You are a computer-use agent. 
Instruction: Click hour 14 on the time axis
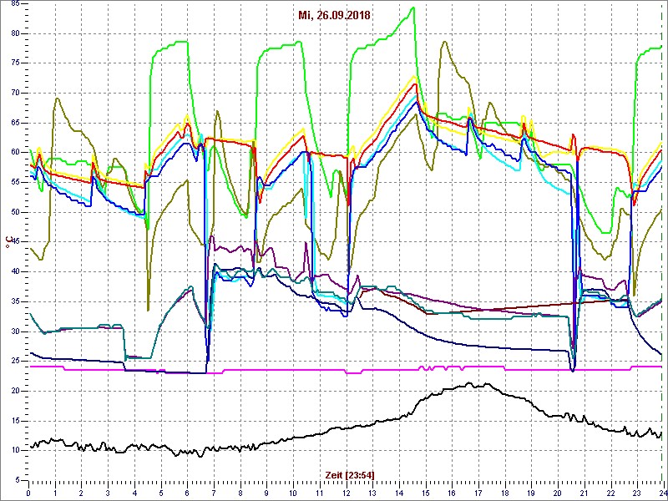[399, 493]
